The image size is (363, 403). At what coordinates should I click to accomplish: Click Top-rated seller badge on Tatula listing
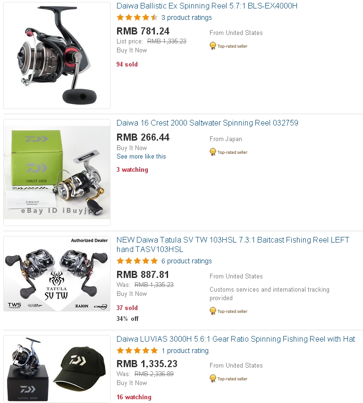(229, 311)
